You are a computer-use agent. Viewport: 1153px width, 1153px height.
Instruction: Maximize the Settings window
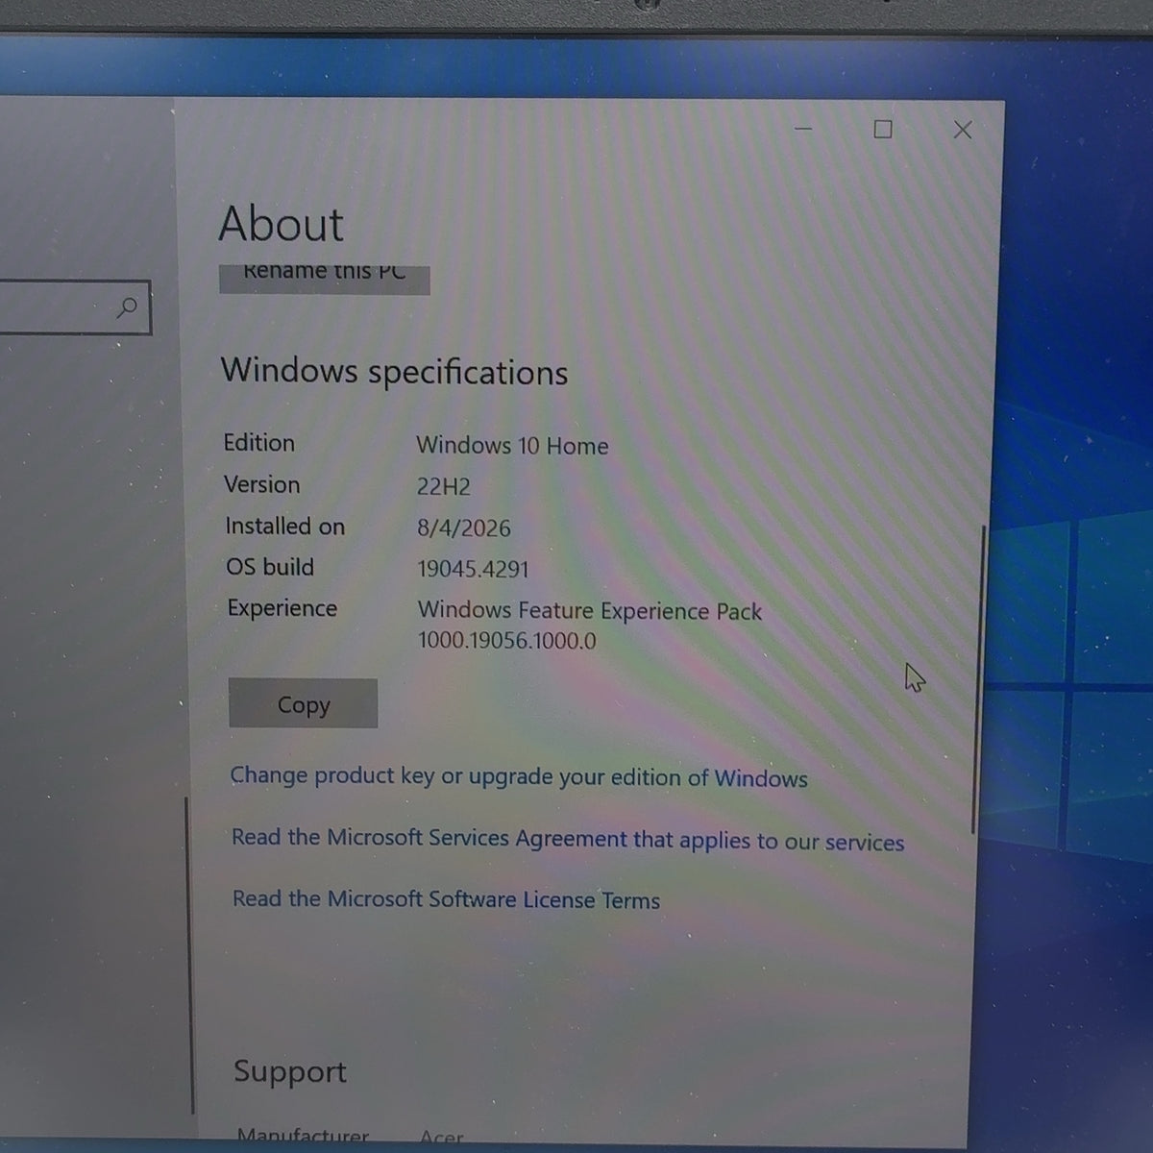coord(883,129)
